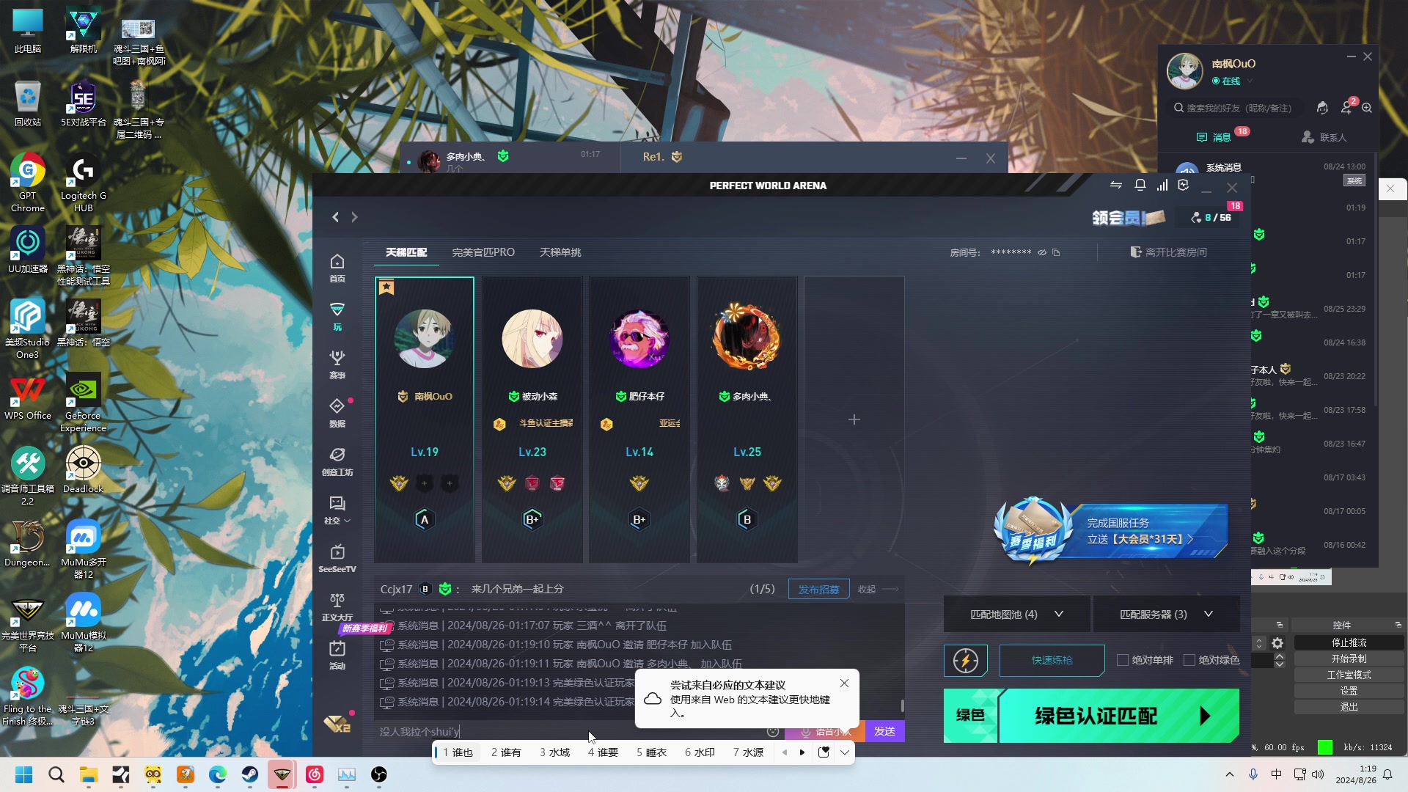Open the 首页 home sidebar icon
The height and width of the screenshot is (792, 1408).
pos(337,268)
